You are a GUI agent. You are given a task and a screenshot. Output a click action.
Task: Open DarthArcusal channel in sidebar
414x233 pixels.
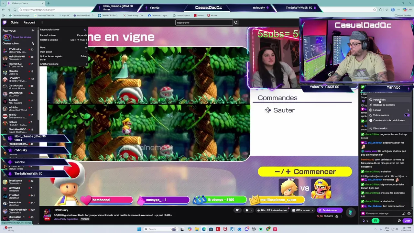(x=19, y=87)
